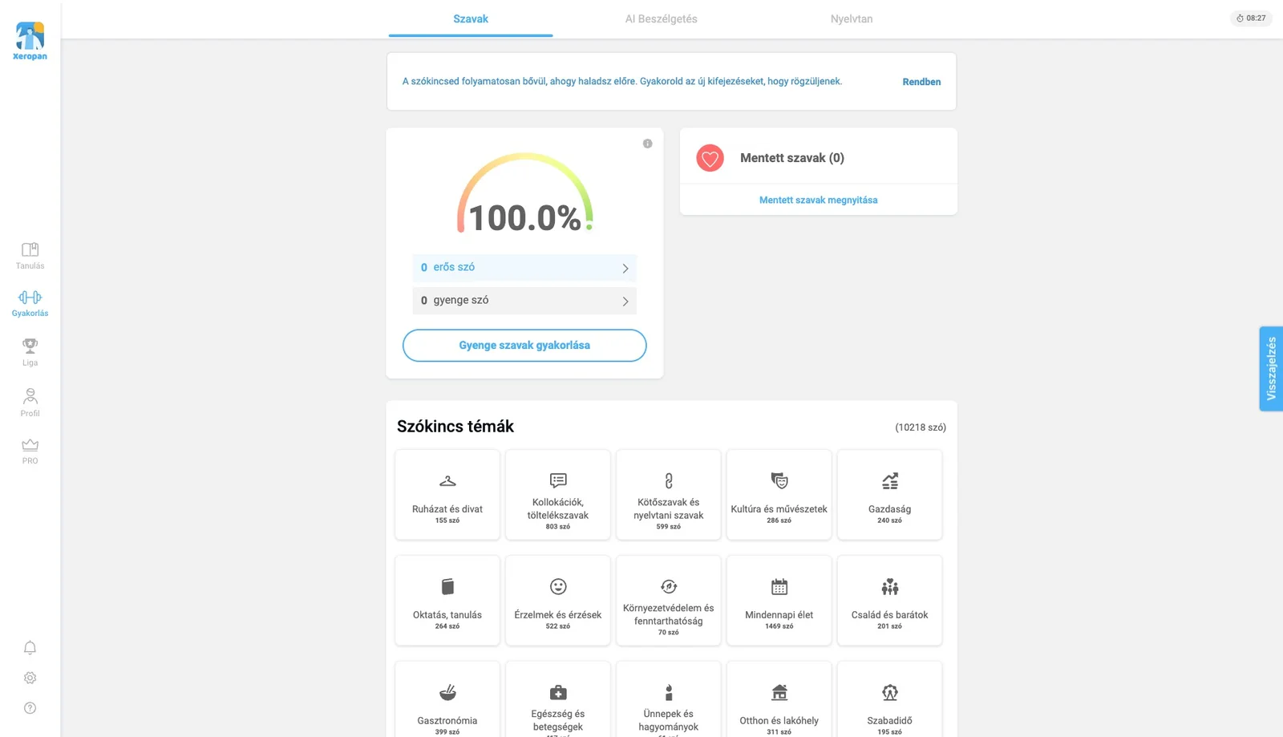Open Ruházat és divat topic card
Viewport: 1283px width, 737px height.
(447, 495)
